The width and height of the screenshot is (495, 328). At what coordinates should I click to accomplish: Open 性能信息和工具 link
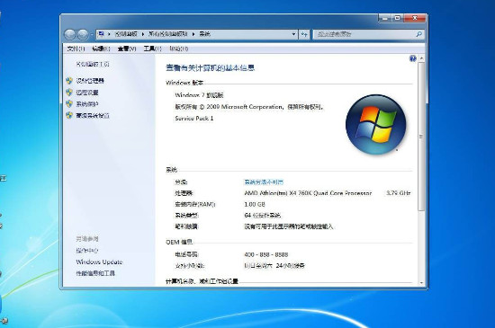[x=95, y=273]
